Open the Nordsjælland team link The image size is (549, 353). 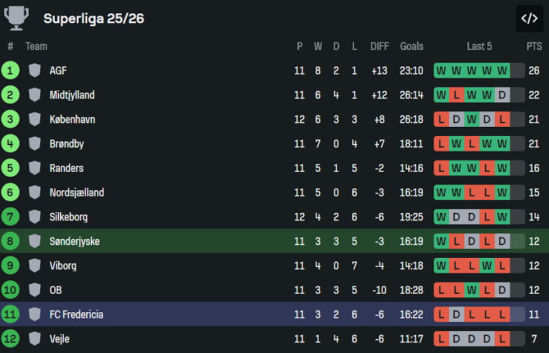point(77,192)
